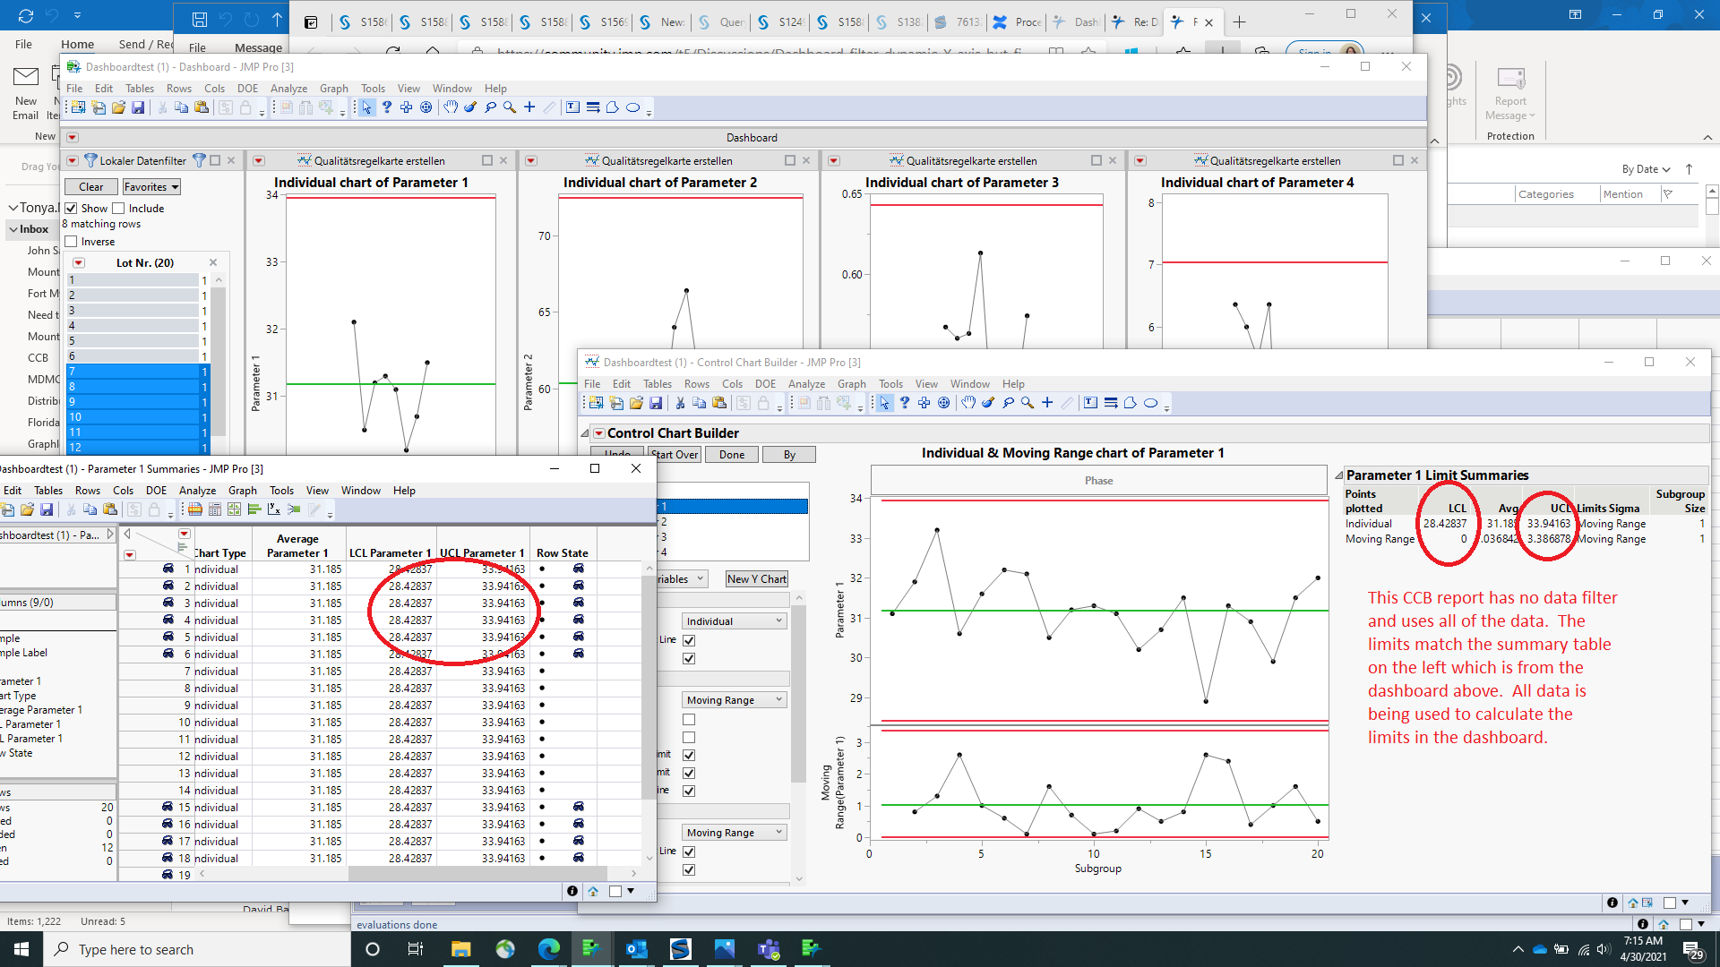
Task: Click the Clear button in the data filter
Action: click(90, 186)
